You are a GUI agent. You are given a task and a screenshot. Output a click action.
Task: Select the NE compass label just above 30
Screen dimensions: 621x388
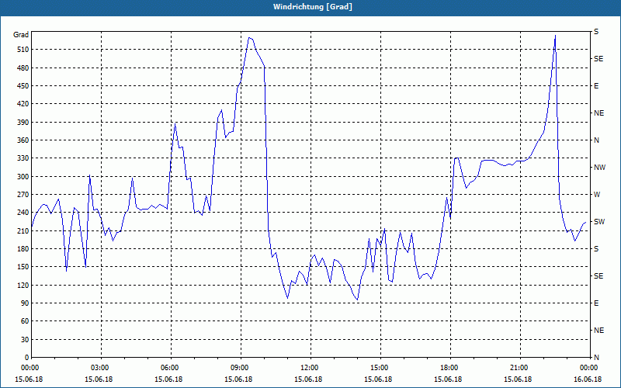(598, 331)
